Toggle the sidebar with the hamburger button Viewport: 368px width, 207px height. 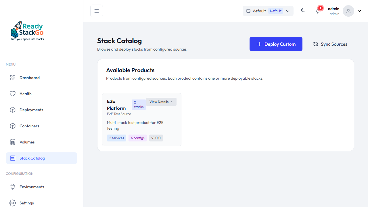pyautogui.click(x=96, y=11)
